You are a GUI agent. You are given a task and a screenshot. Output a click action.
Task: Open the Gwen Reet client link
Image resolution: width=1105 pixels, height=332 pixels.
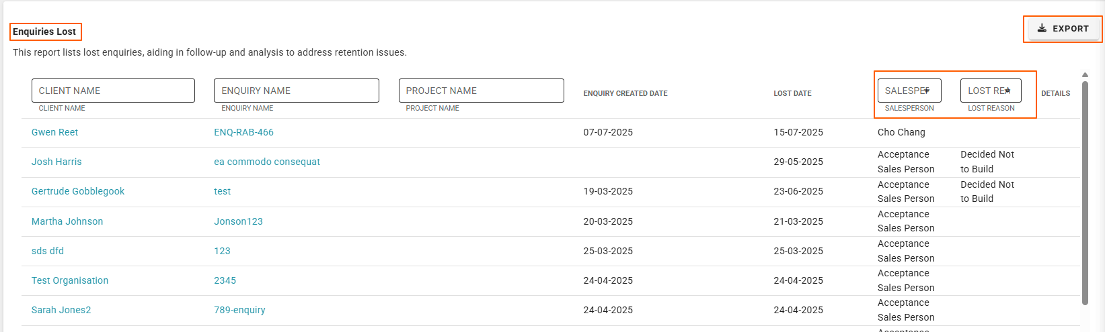tap(54, 132)
